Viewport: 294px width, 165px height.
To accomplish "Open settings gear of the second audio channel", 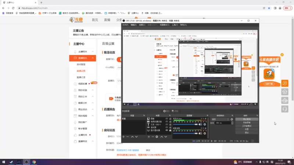I will click(205, 133).
